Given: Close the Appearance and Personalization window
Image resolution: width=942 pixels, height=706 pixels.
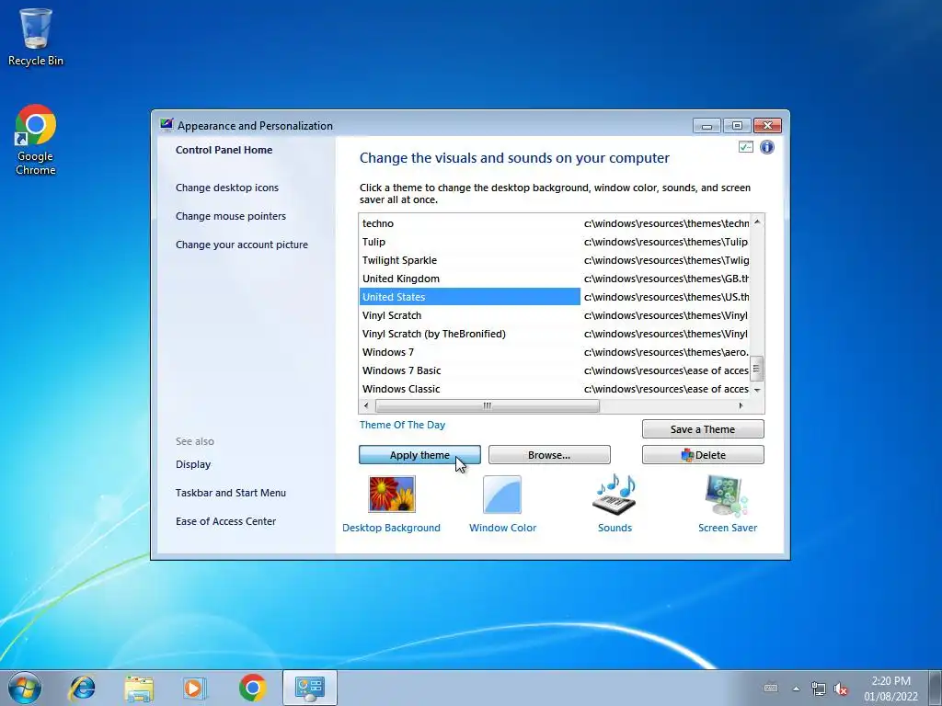Looking at the screenshot, I should click(767, 125).
